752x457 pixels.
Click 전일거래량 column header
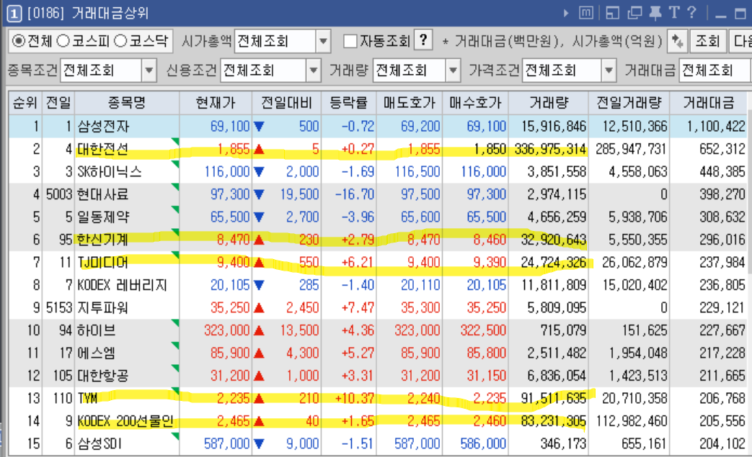click(x=629, y=102)
